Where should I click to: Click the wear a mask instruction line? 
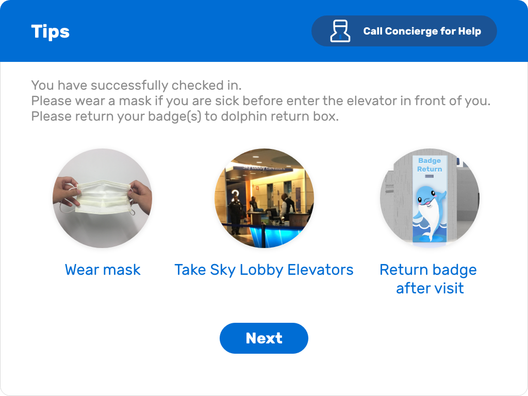(x=261, y=101)
